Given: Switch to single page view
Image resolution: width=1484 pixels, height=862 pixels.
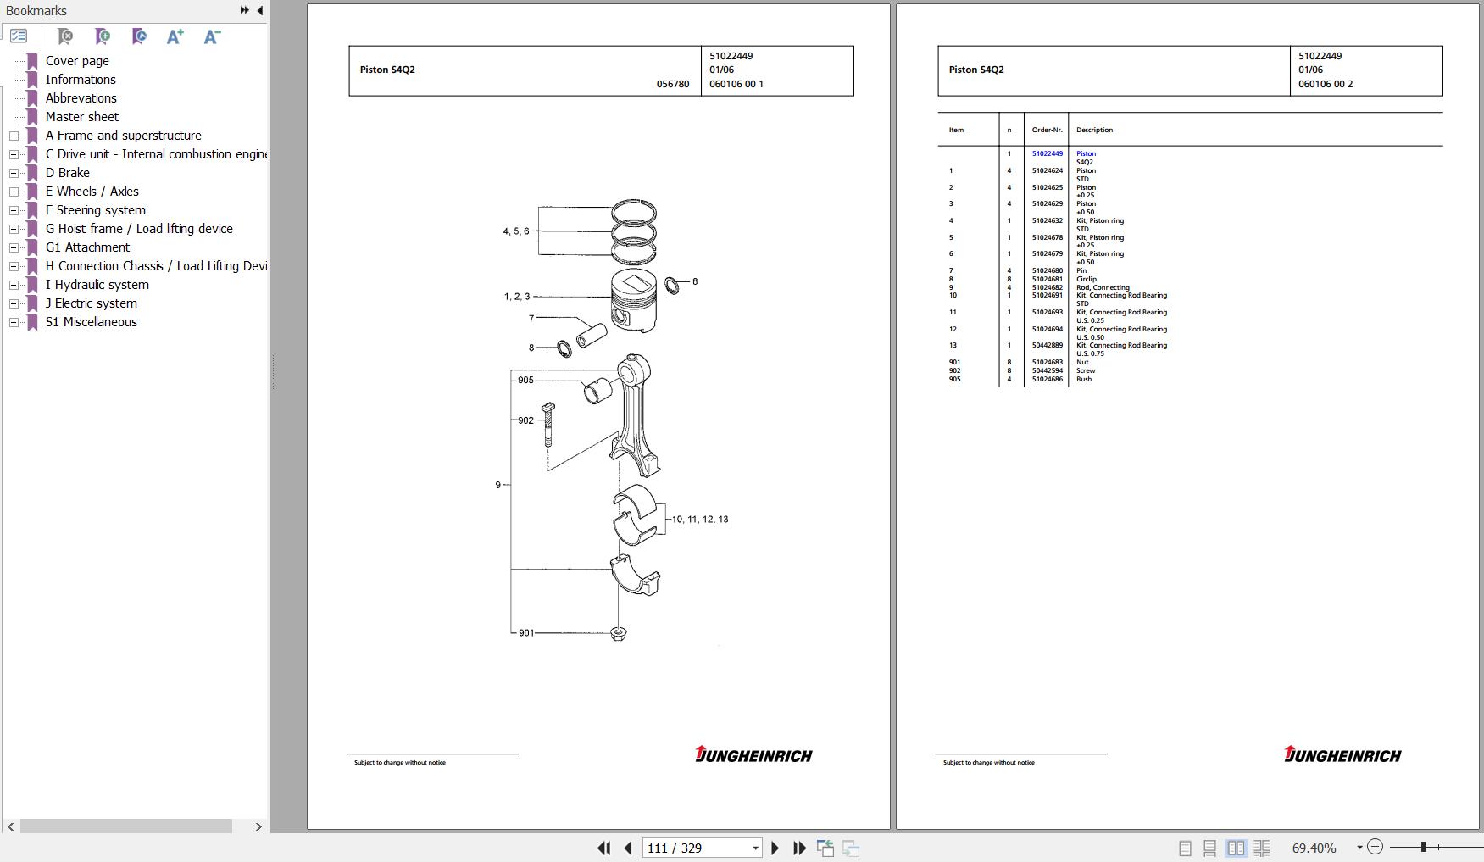Looking at the screenshot, I should (1185, 848).
